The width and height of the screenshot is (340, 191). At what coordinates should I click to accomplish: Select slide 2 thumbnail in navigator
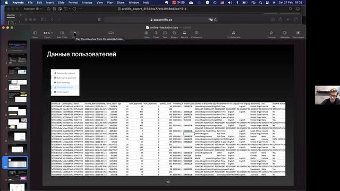tap(18, 59)
